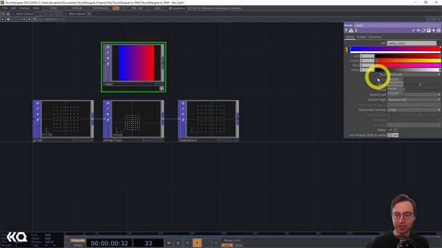
Task: Select the grid1 node viewer
Action: click(66, 118)
